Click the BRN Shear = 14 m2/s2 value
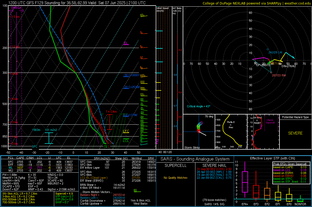Screen dimensions: 312x207 [102, 185]
